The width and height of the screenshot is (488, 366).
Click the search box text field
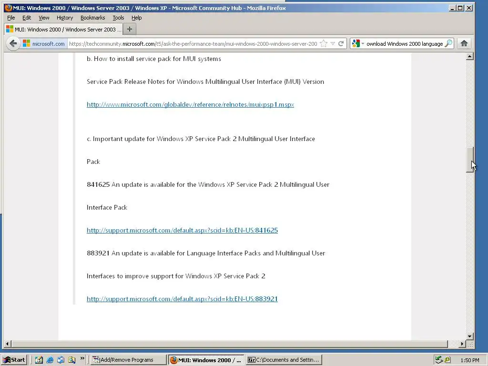405,44
